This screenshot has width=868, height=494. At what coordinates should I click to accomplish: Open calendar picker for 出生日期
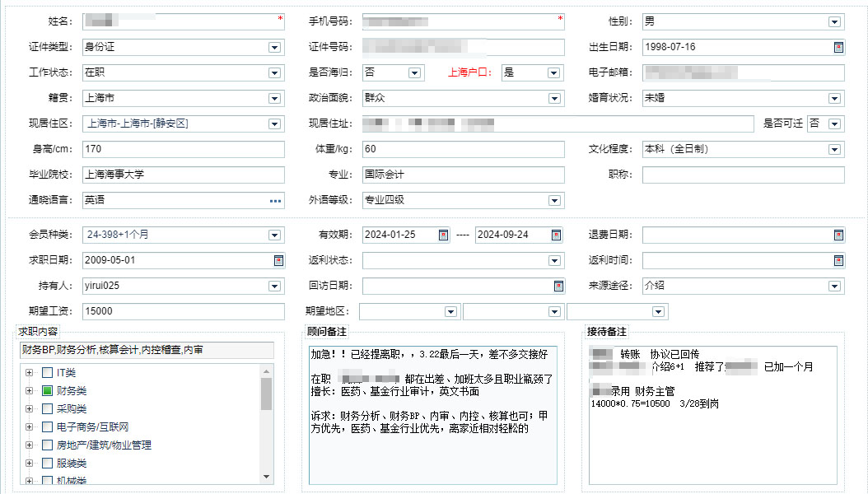[838, 48]
